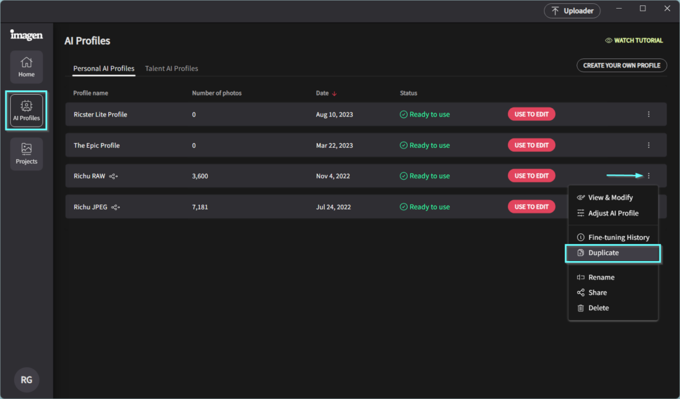
Task: Click the Imagen logo
Action: tap(27, 35)
